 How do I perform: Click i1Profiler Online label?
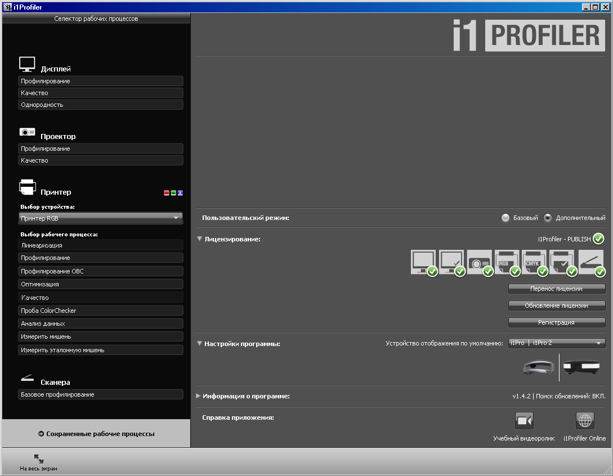(x=584, y=438)
